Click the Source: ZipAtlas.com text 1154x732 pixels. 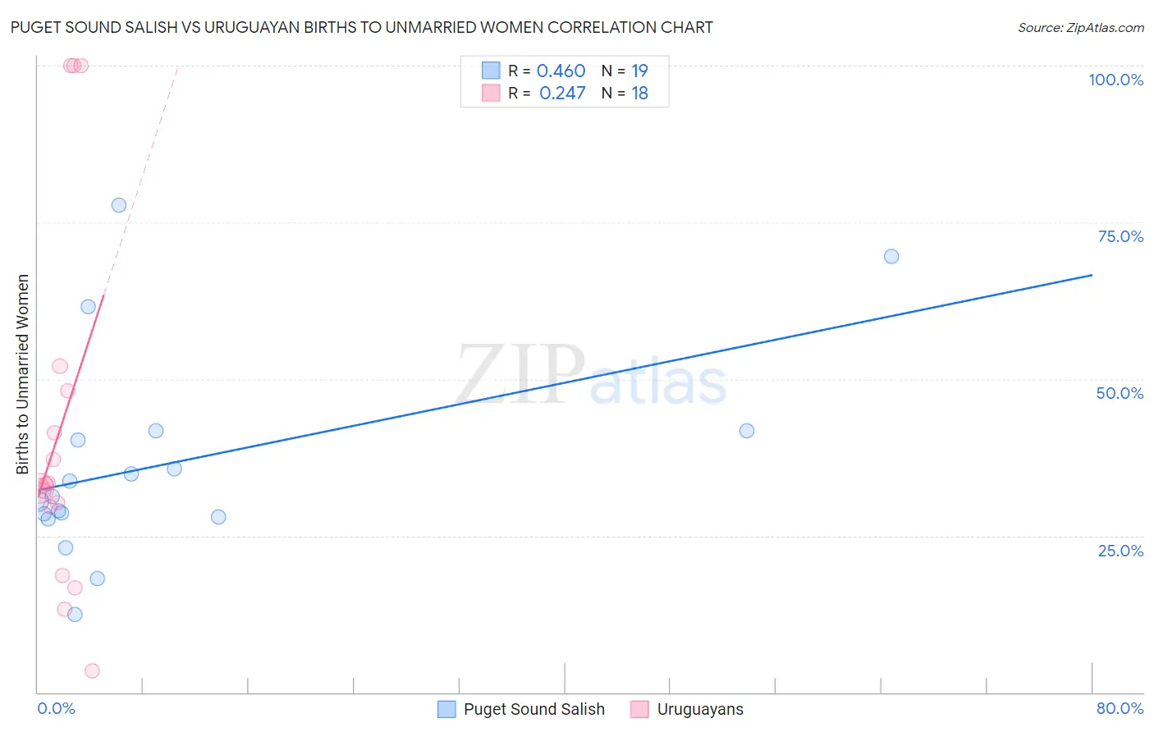click(1081, 28)
